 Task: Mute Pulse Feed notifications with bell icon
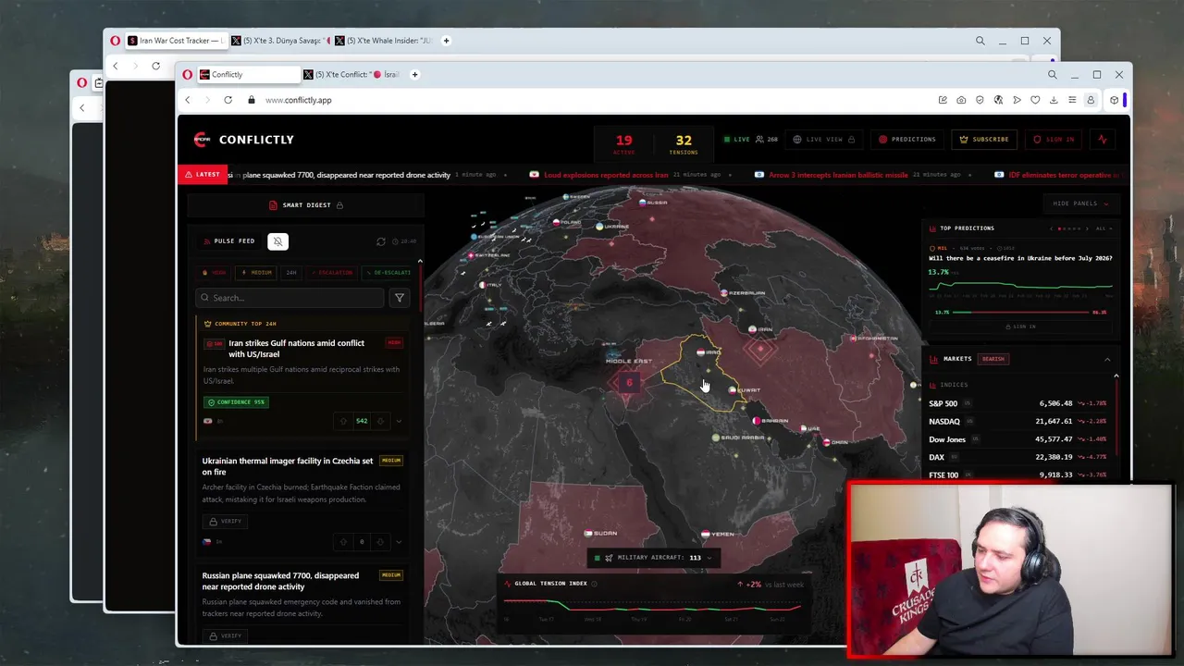click(x=277, y=241)
